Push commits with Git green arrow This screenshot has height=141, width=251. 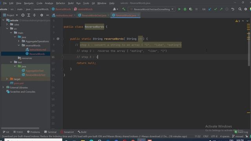221,9
